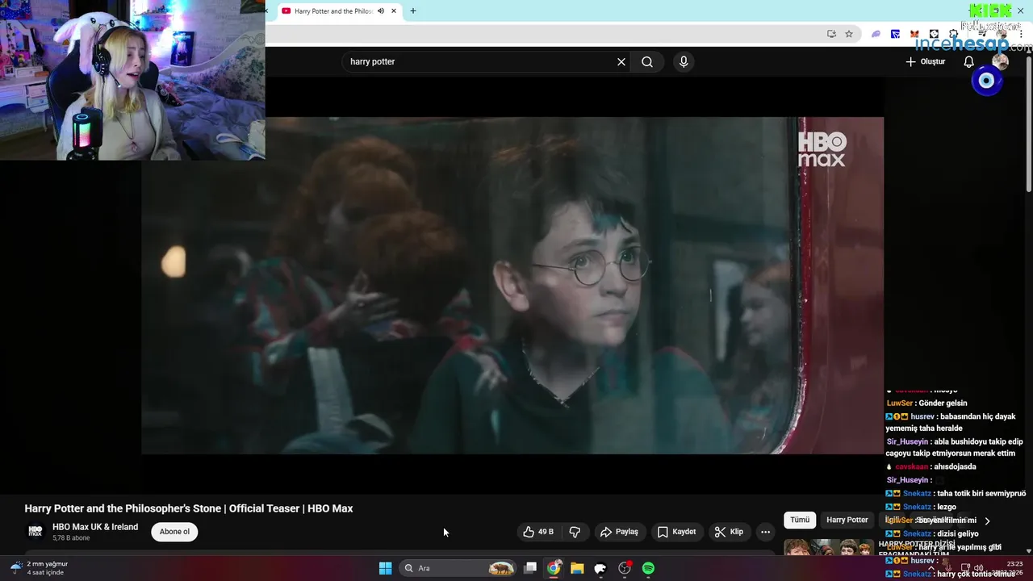Screen dimensions: 1033x581
Task: Open the weather widget 2 mm yağmur
Action: 39,568
